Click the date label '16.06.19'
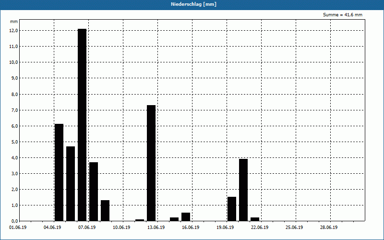 click(x=191, y=228)
